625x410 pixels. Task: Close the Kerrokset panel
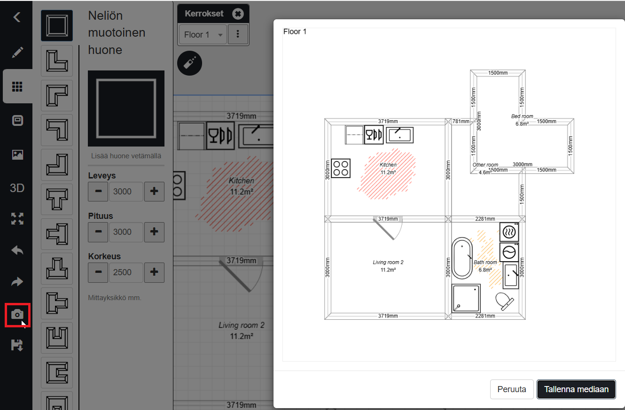point(238,14)
